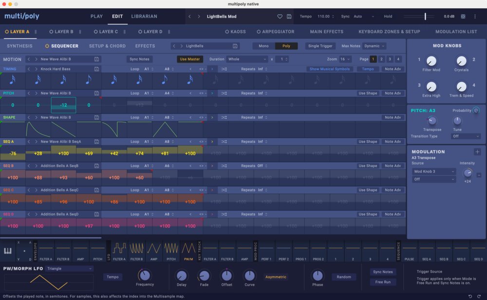Disable the Use Master toggle
Screen dimensions: 487x300
coord(190,59)
